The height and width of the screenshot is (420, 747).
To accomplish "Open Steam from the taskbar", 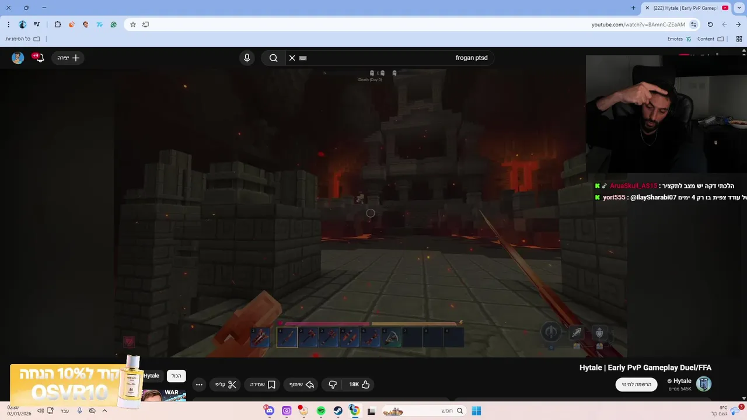I will (x=338, y=411).
